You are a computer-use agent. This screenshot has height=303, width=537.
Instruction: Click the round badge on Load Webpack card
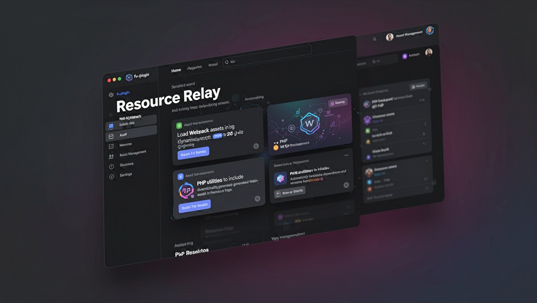pos(256,146)
